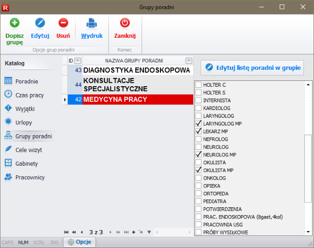Select Poradnie in the catalog menu
The width and height of the screenshot is (314, 248).
click(x=27, y=81)
